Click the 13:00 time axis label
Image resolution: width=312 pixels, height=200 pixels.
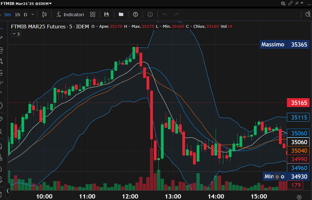[x=173, y=197]
